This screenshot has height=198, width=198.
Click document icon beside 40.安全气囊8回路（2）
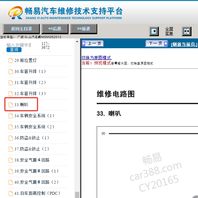tap(11, 182)
